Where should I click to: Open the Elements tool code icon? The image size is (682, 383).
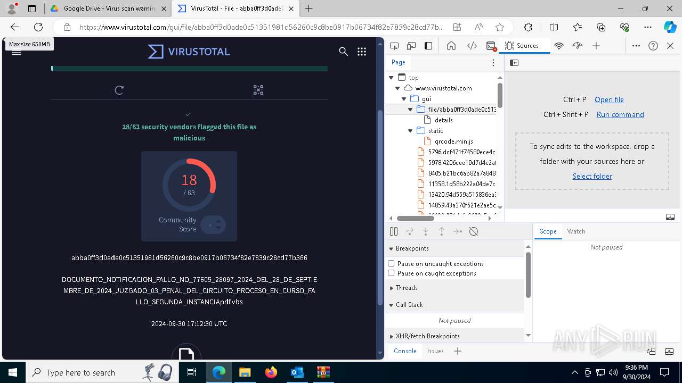pyautogui.click(x=472, y=46)
